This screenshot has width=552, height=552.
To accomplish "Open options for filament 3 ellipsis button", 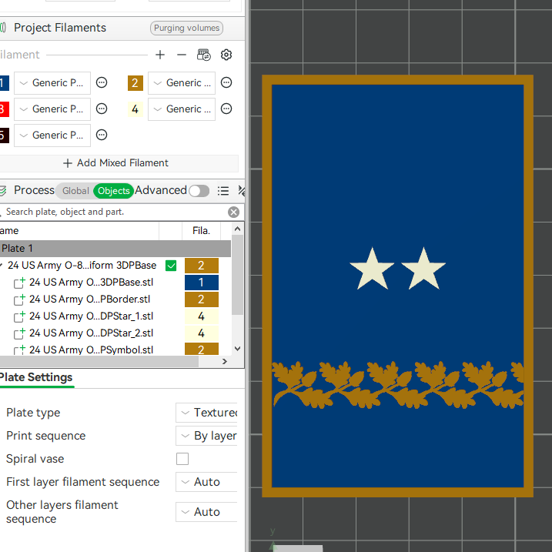I will click(x=102, y=109).
